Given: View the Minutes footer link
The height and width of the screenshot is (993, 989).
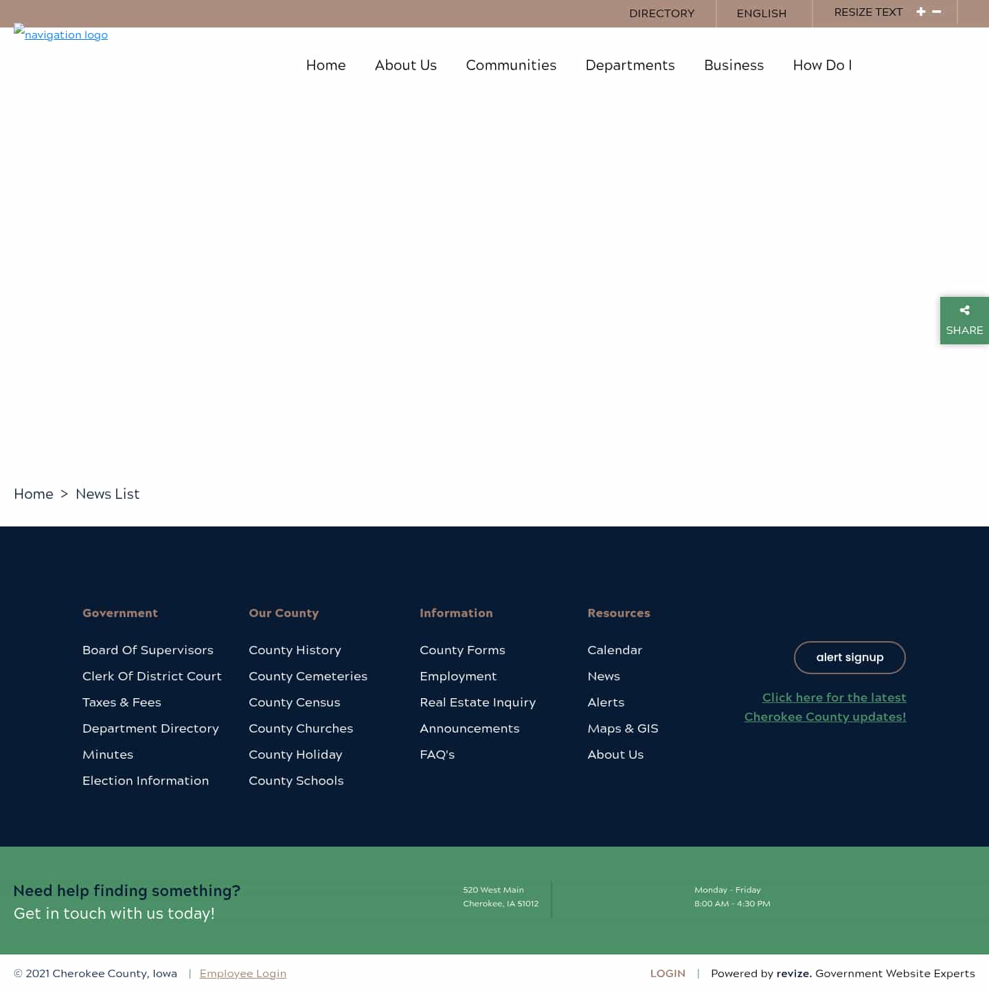Looking at the screenshot, I should (x=108, y=755).
